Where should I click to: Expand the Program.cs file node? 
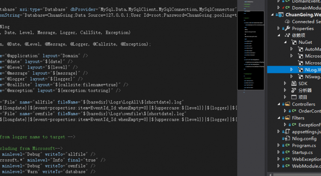[278, 145]
